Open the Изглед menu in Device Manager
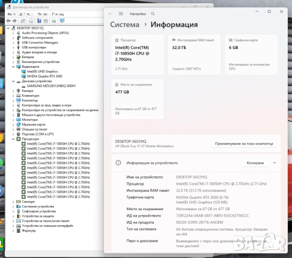The height and width of the screenshot is (258, 292). point(42,14)
